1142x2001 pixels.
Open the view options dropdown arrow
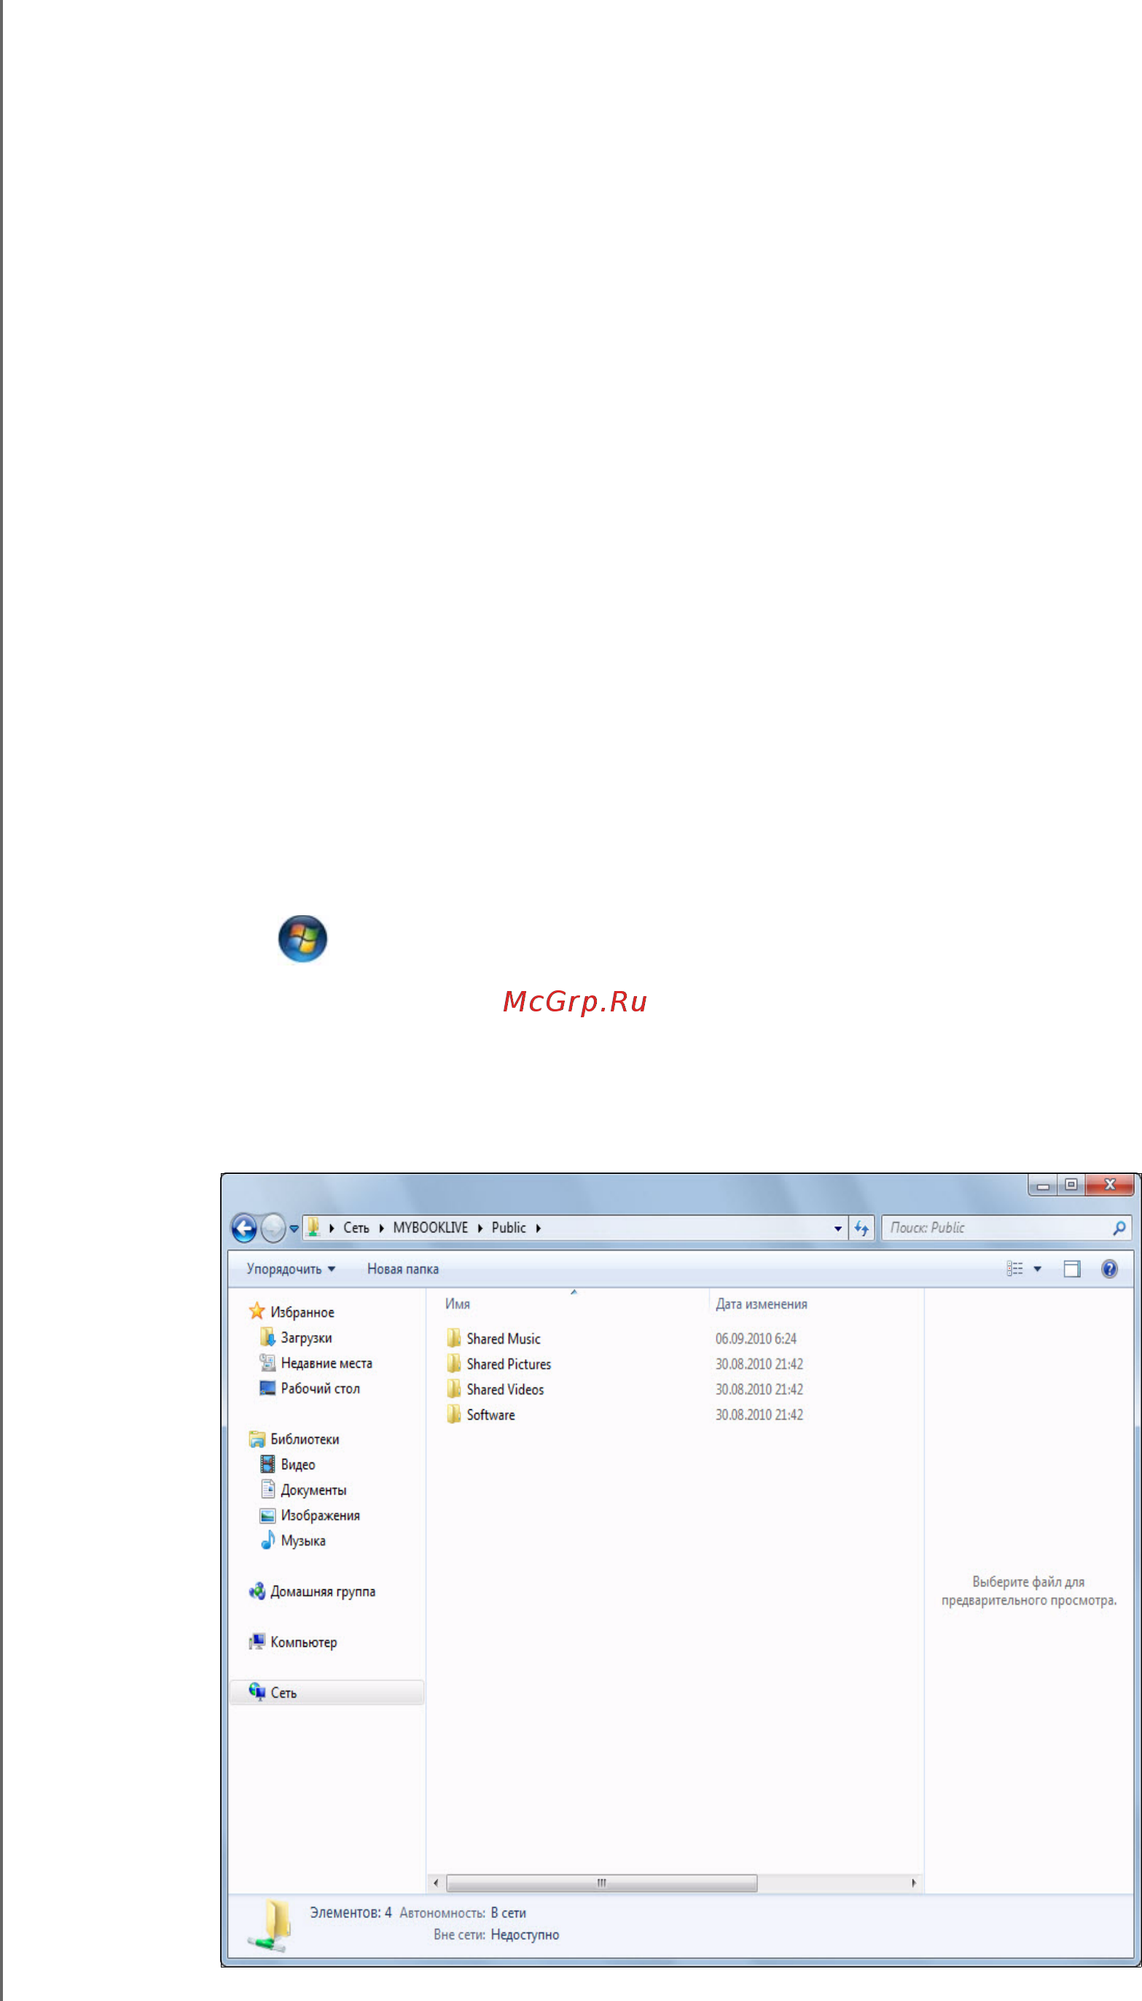click(x=1038, y=1269)
